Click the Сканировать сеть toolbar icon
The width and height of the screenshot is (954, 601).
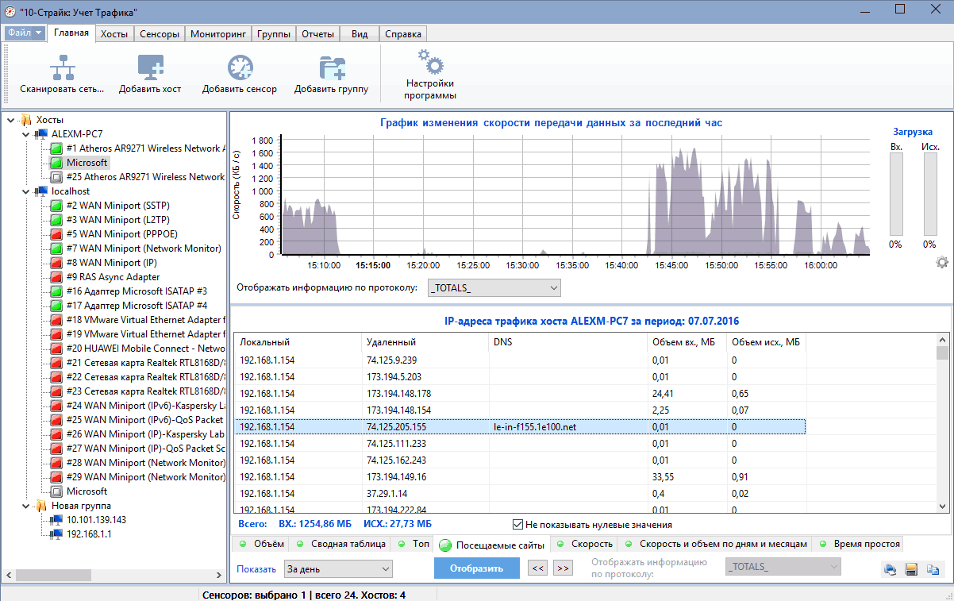click(62, 67)
